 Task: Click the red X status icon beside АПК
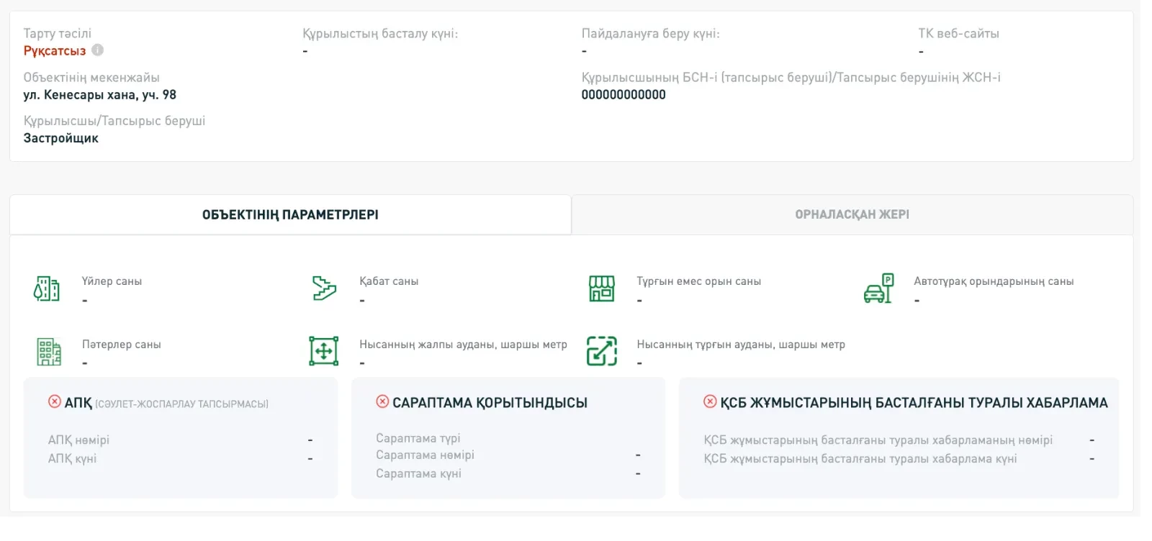55,402
